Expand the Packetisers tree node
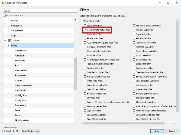Screen dimensions: 181x135 (x=9, y=26)
